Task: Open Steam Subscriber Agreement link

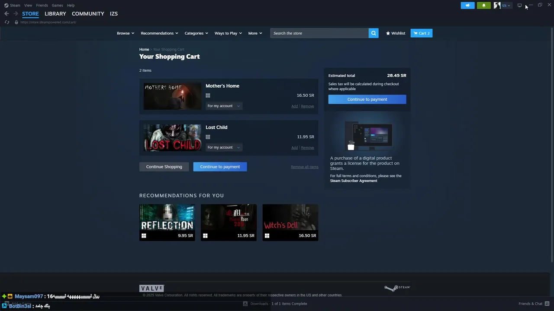Action: pyautogui.click(x=354, y=181)
